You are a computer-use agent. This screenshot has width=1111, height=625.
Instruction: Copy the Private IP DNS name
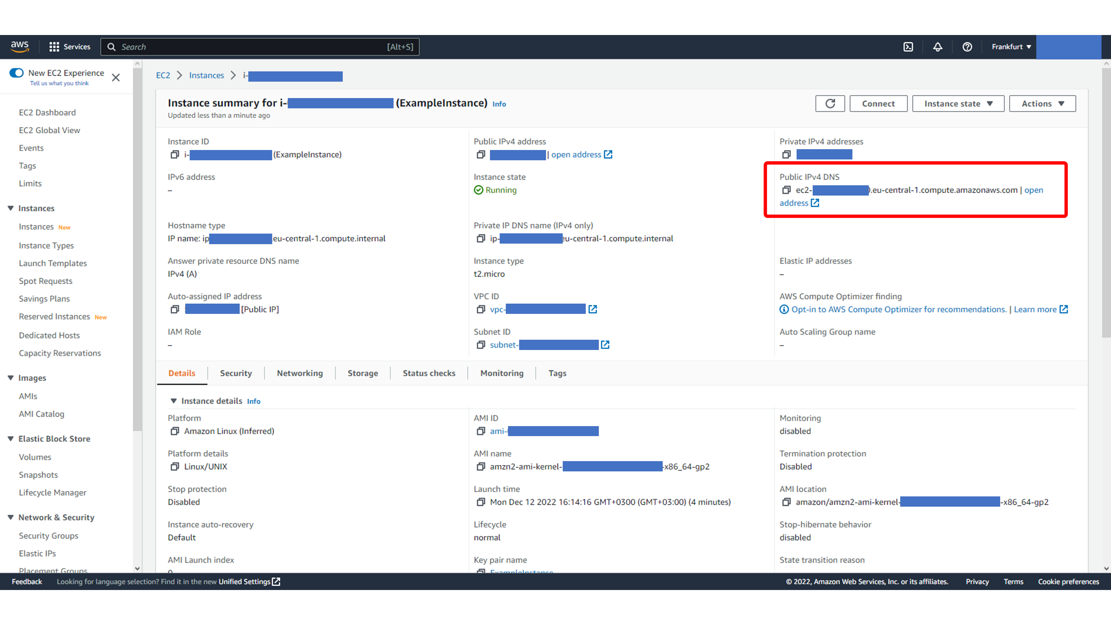(x=481, y=239)
